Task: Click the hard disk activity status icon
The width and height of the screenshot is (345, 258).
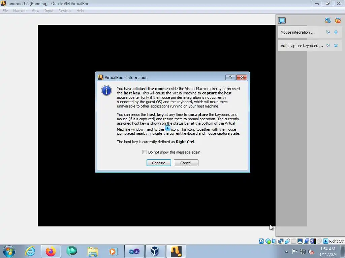Action: (261, 241)
